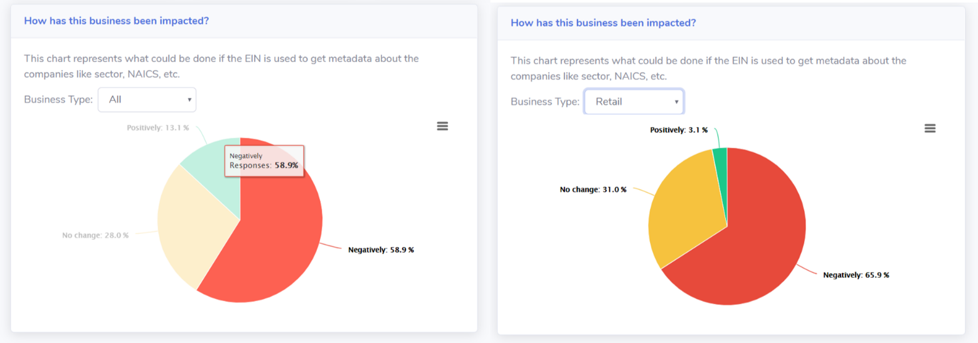Click the Business Type label next to Retail
The image size is (978, 343).
(x=545, y=102)
